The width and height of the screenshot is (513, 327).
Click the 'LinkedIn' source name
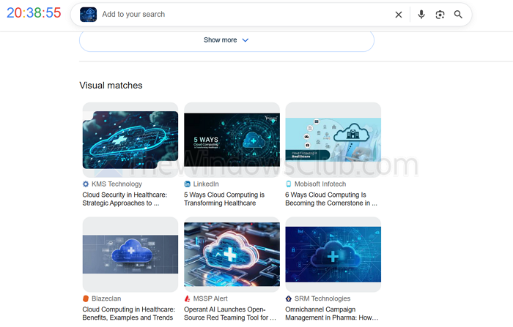point(206,184)
